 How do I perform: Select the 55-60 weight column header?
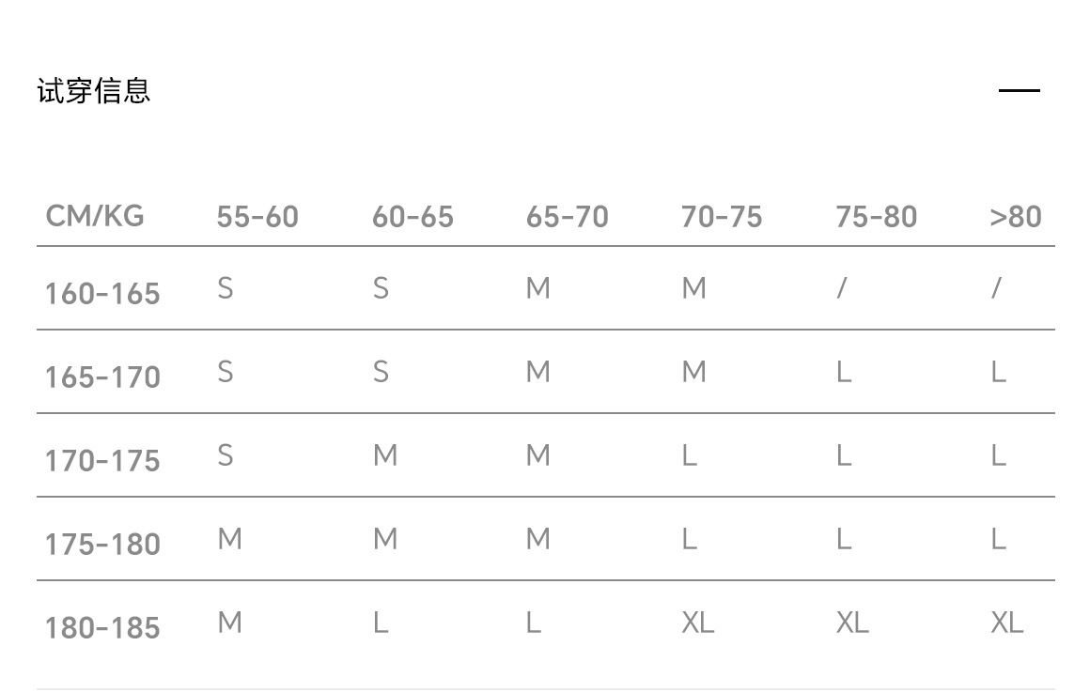click(257, 217)
